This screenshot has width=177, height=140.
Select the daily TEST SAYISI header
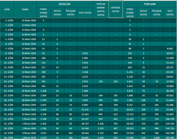(x=85, y=13)
